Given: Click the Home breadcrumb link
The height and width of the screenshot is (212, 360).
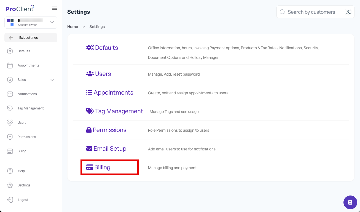Looking at the screenshot, I should pyautogui.click(x=72, y=27).
